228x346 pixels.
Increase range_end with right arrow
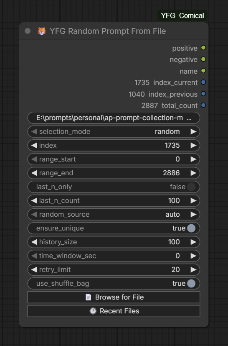pyautogui.click(x=194, y=173)
